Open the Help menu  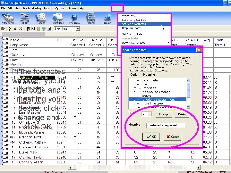[x=81, y=8]
